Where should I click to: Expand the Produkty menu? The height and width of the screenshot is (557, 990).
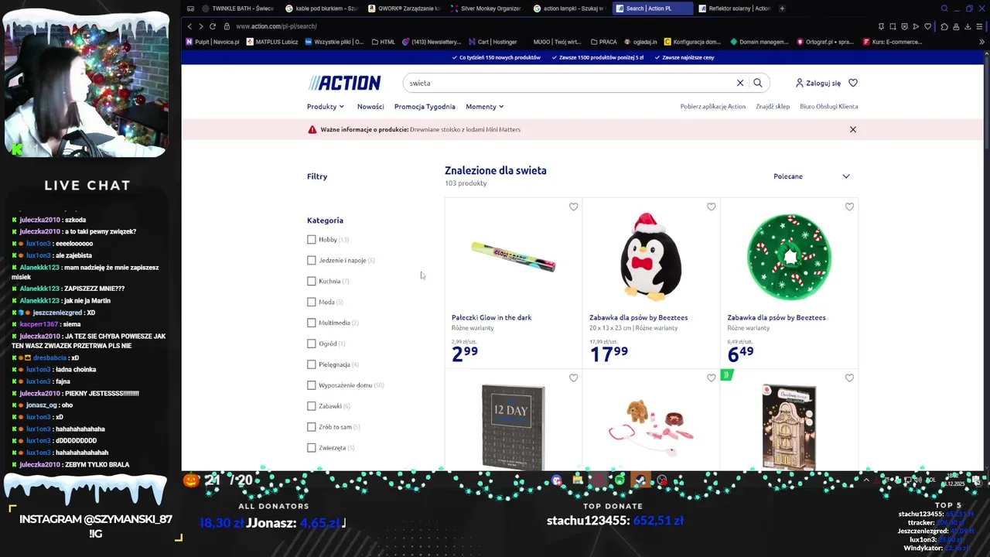point(326,107)
